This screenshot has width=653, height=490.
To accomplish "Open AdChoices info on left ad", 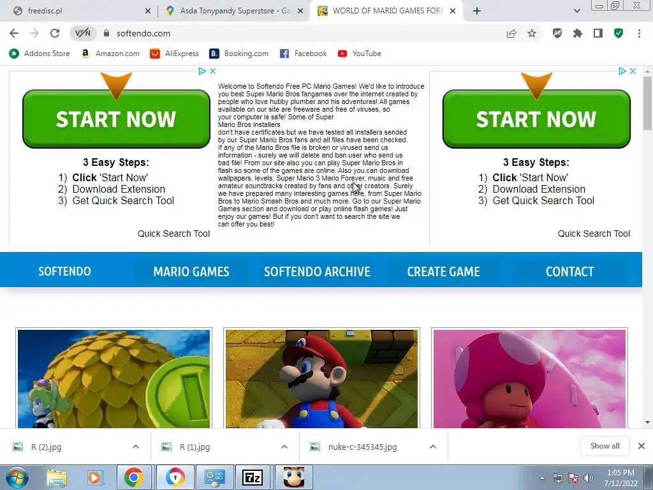I will (x=202, y=71).
